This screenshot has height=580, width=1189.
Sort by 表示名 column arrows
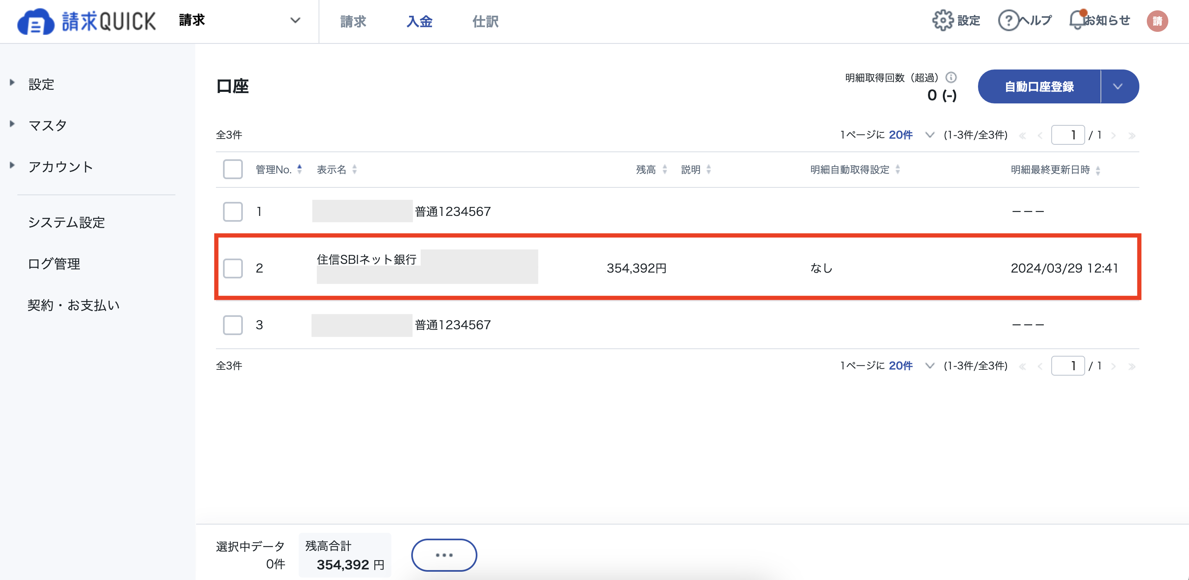355,169
